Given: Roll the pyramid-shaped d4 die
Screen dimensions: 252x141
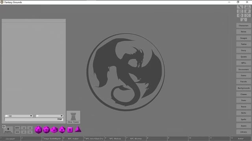Looking at the screenshot, I should tap(78, 129).
